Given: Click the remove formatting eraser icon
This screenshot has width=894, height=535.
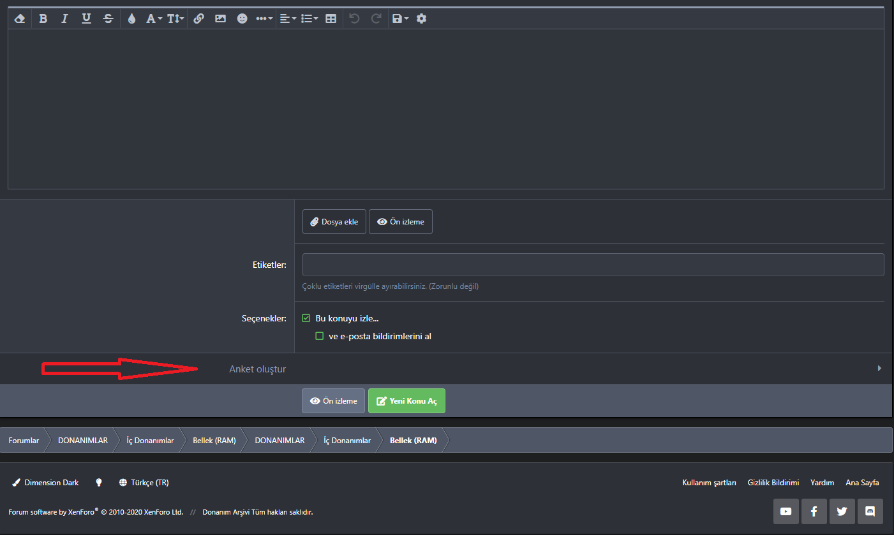Looking at the screenshot, I should [x=20, y=18].
